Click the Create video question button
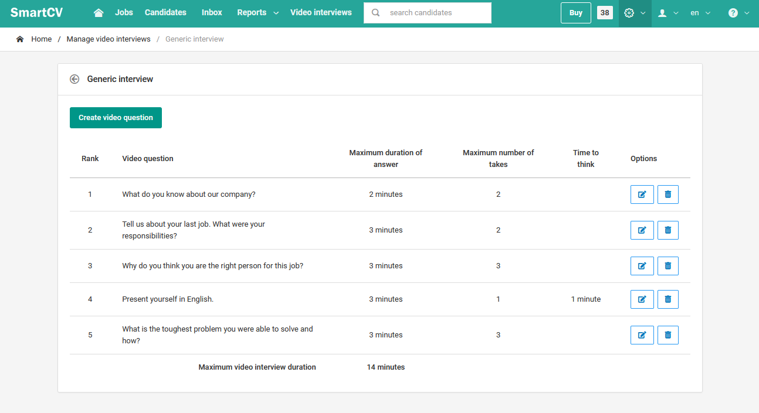 [116, 118]
